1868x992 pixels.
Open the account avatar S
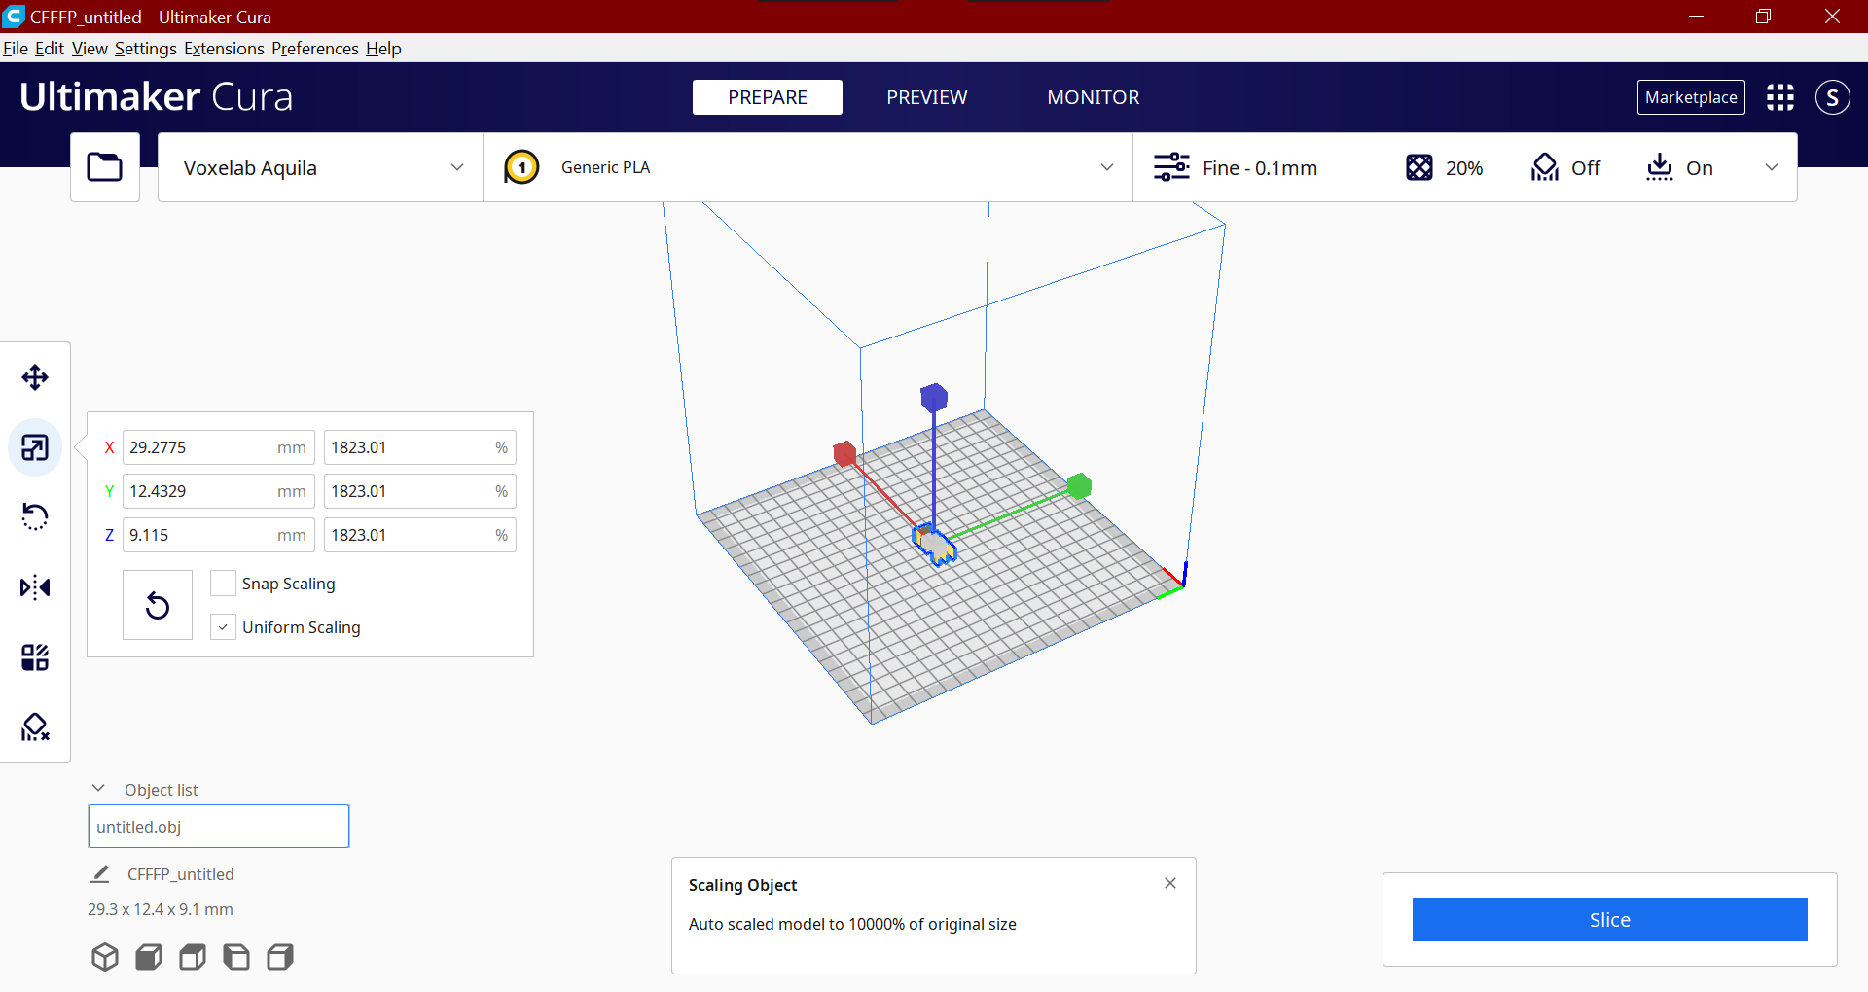tap(1833, 97)
